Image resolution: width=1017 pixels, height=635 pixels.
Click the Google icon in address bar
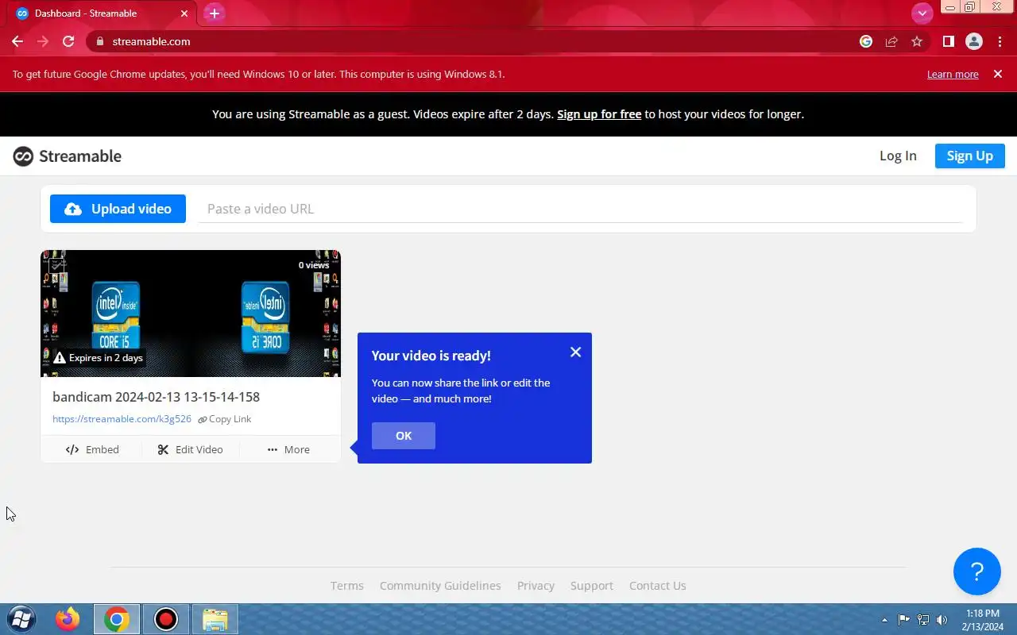tap(866, 41)
